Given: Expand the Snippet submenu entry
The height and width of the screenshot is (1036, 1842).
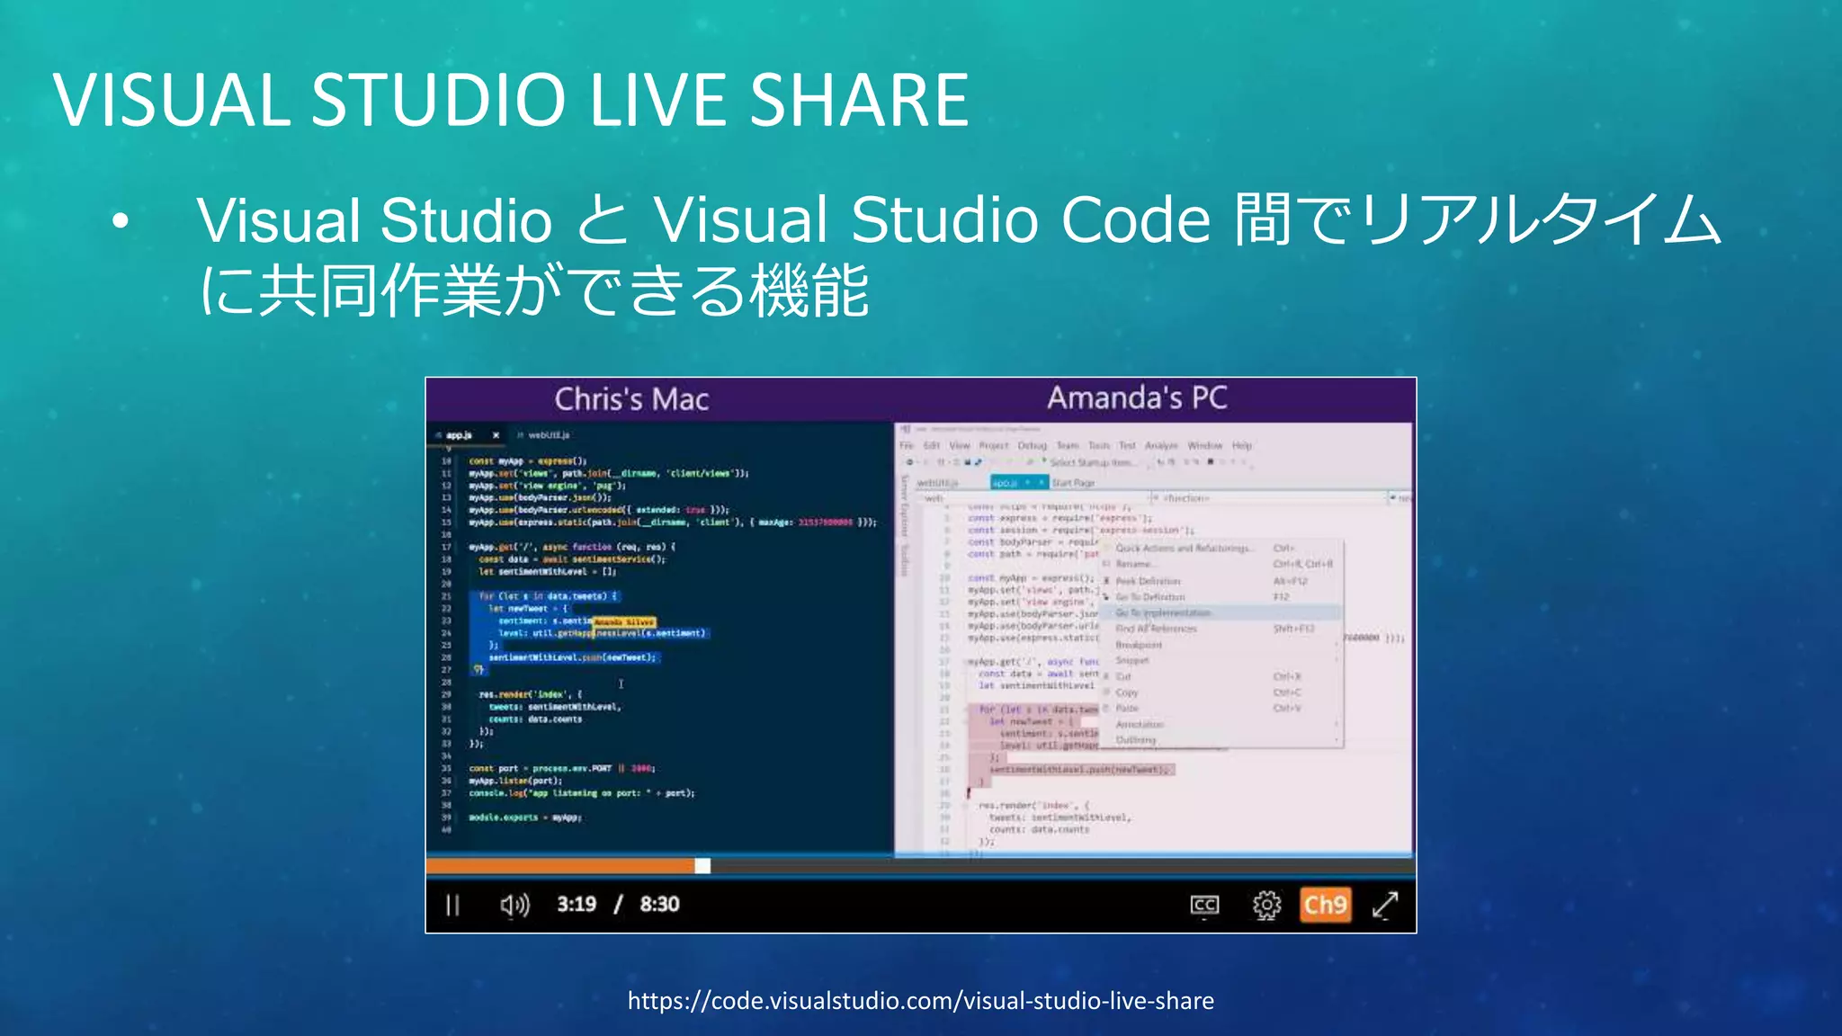Looking at the screenshot, I should pyautogui.click(x=1221, y=660).
